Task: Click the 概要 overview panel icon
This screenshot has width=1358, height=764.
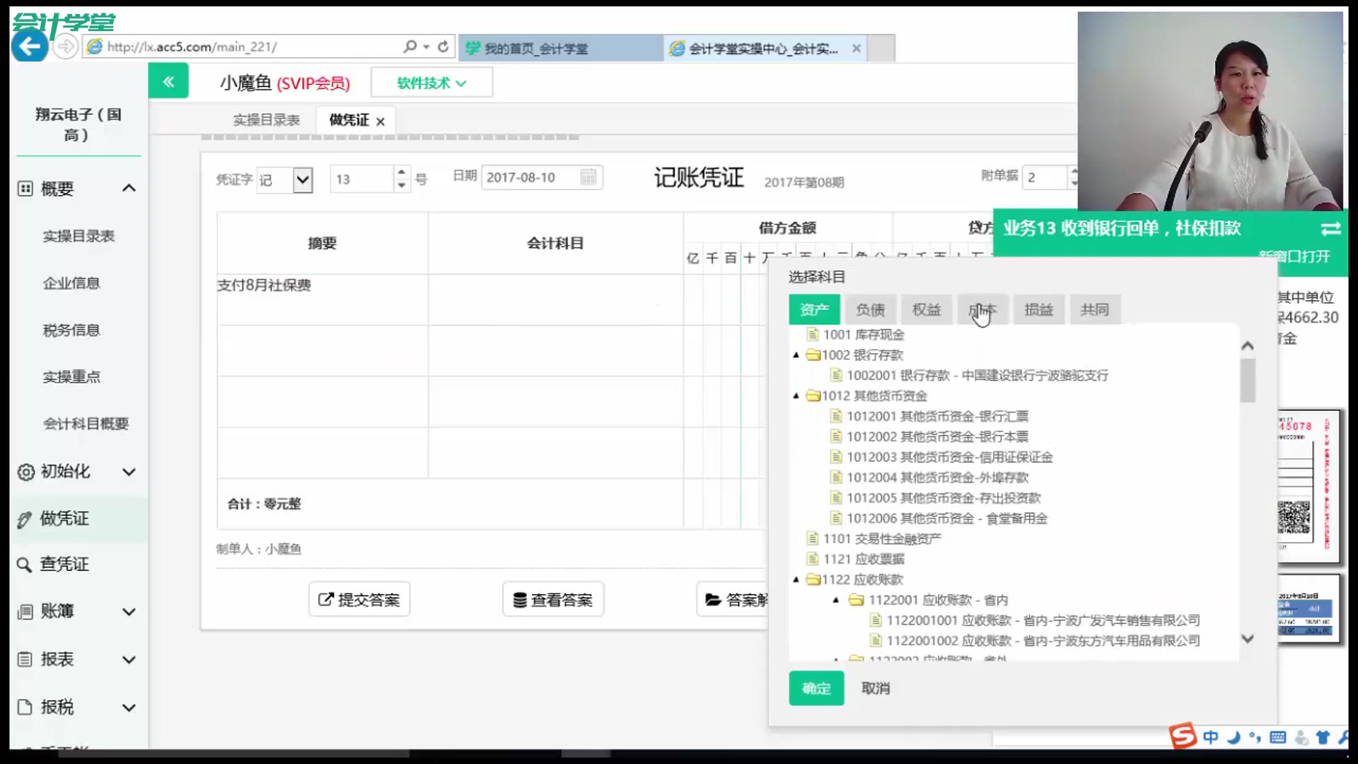Action: point(25,187)
